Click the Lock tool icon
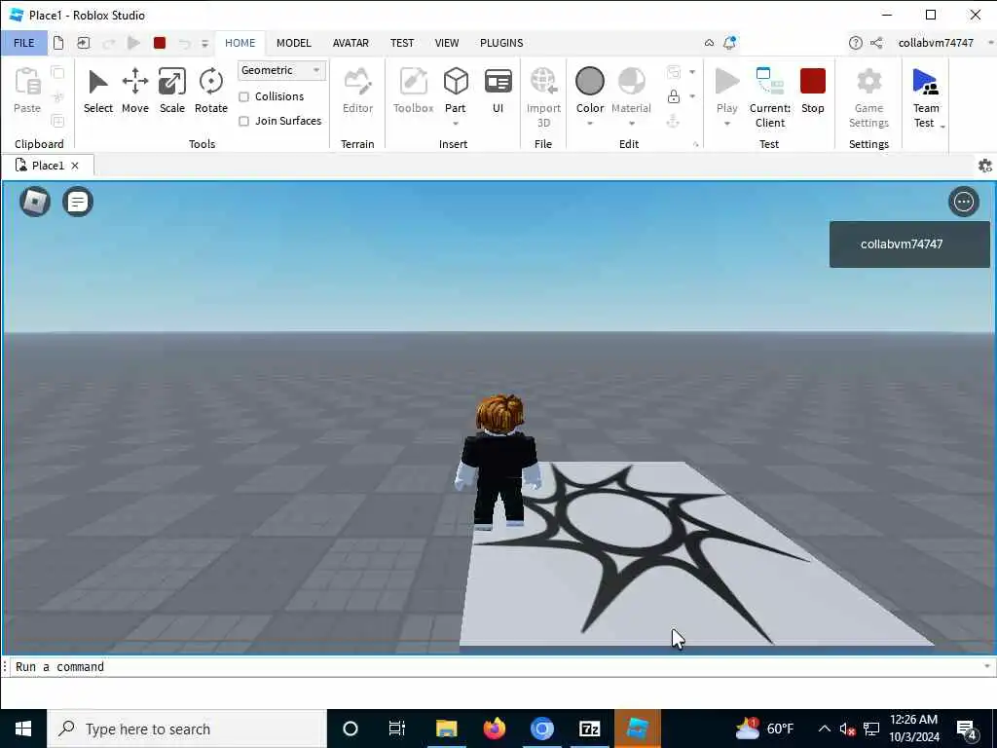 point(674,96)
